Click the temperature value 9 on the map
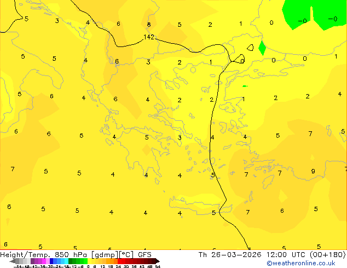347x268 pixels. tap(313, 171)
